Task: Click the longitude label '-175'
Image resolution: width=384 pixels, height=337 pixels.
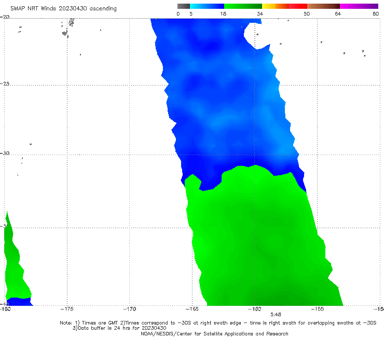Action: [67, 309]
